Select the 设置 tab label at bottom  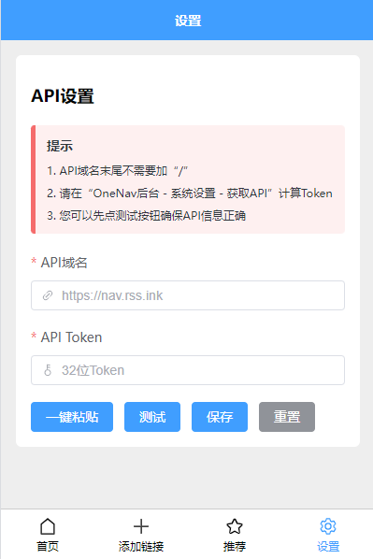328,546
